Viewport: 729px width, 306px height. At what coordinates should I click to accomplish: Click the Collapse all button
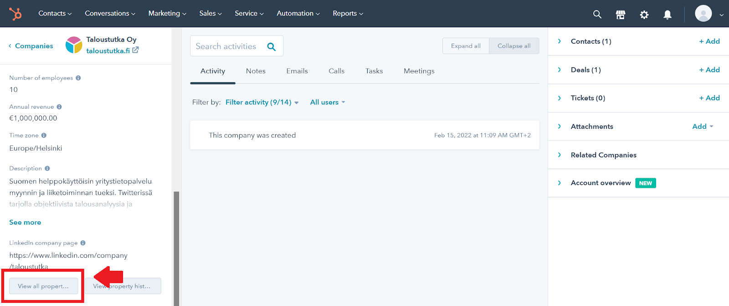point(514,46)
